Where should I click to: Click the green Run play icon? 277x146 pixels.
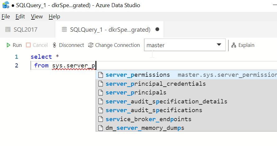8,45
